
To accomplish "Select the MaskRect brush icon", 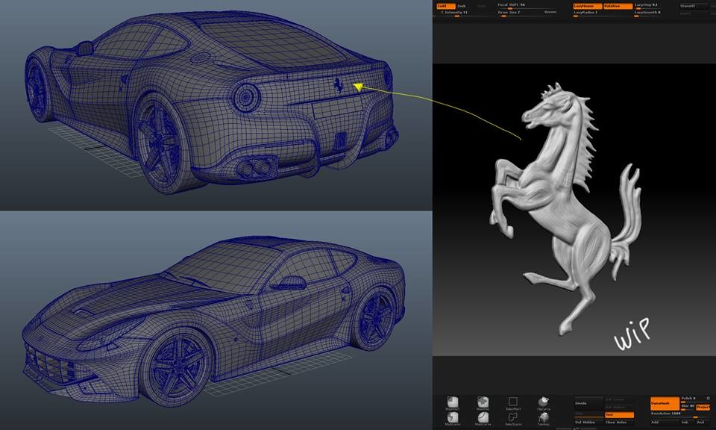I will (453, 402).
